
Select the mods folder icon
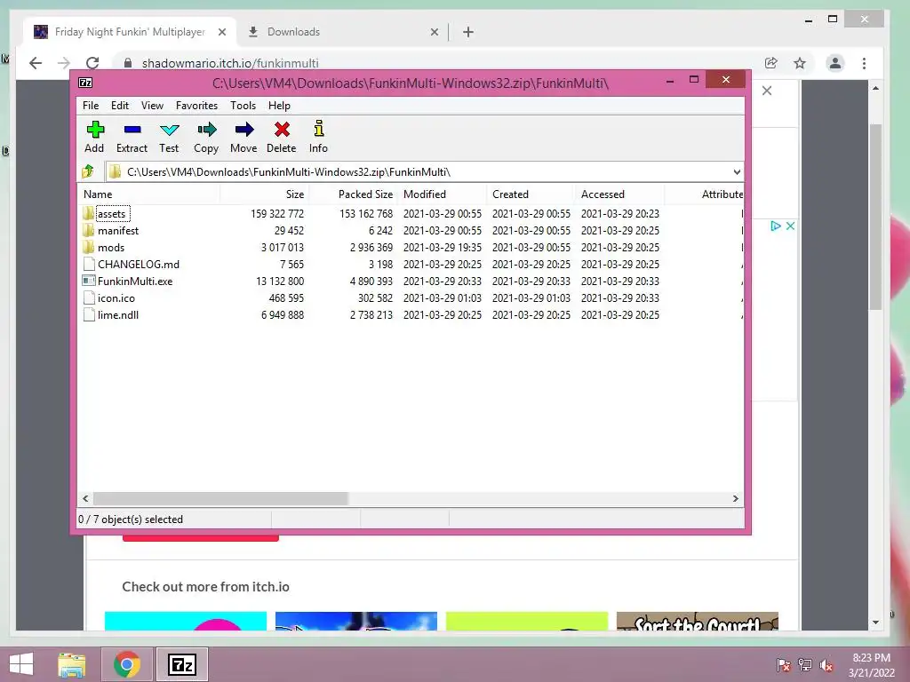tap(88, 247)
